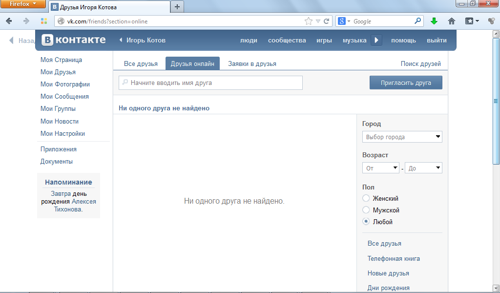Open Мои Сообщения in left sidebar
This screenshot has width=500, height=293.
pos(64,97)
